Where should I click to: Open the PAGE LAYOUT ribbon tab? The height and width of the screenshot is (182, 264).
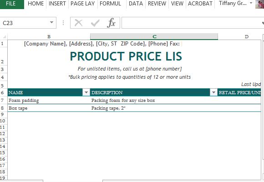(83, 4)
